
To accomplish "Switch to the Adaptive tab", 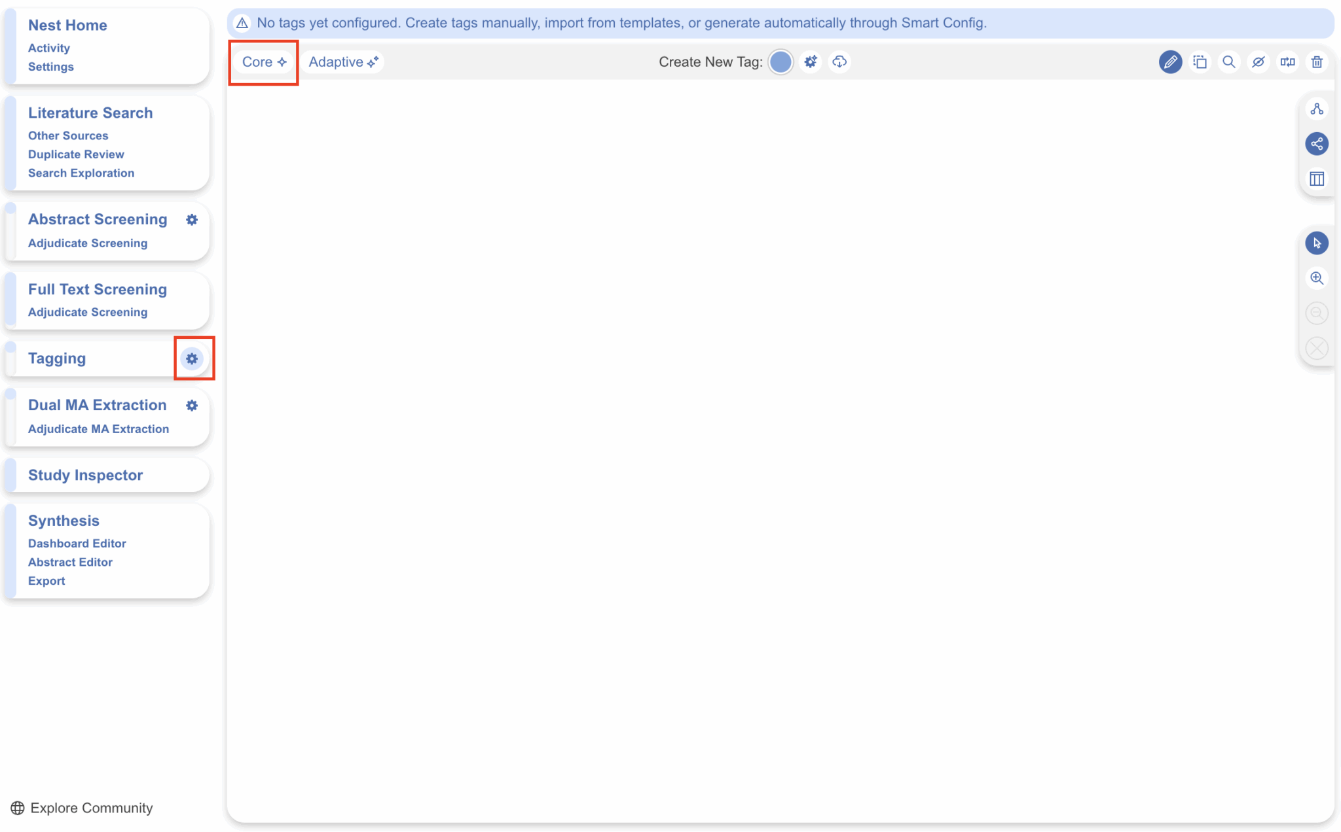I will pyautogui.click(x=343, y=62).
